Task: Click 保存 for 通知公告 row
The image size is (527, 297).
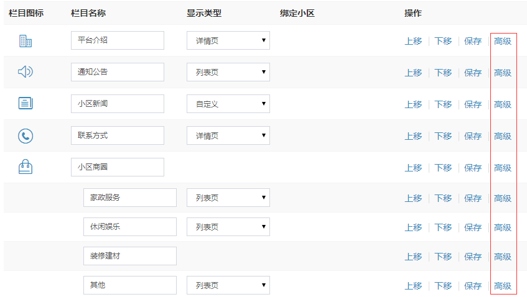Action: point(473,73)
